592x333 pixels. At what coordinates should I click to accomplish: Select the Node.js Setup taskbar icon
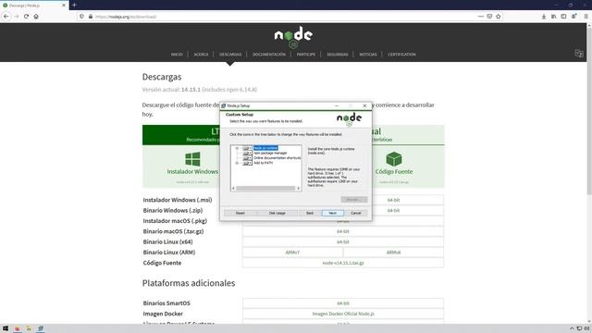pos(41,328)
